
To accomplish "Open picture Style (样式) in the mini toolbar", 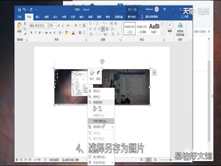I will click(x=92, y=75).
